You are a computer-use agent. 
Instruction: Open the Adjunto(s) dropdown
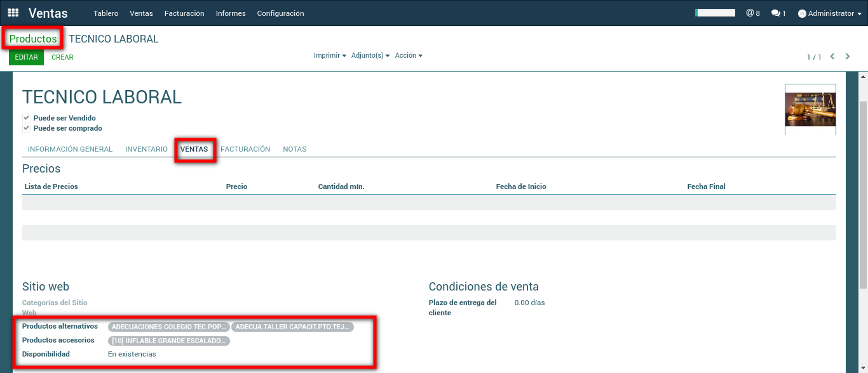coord(370,56)
